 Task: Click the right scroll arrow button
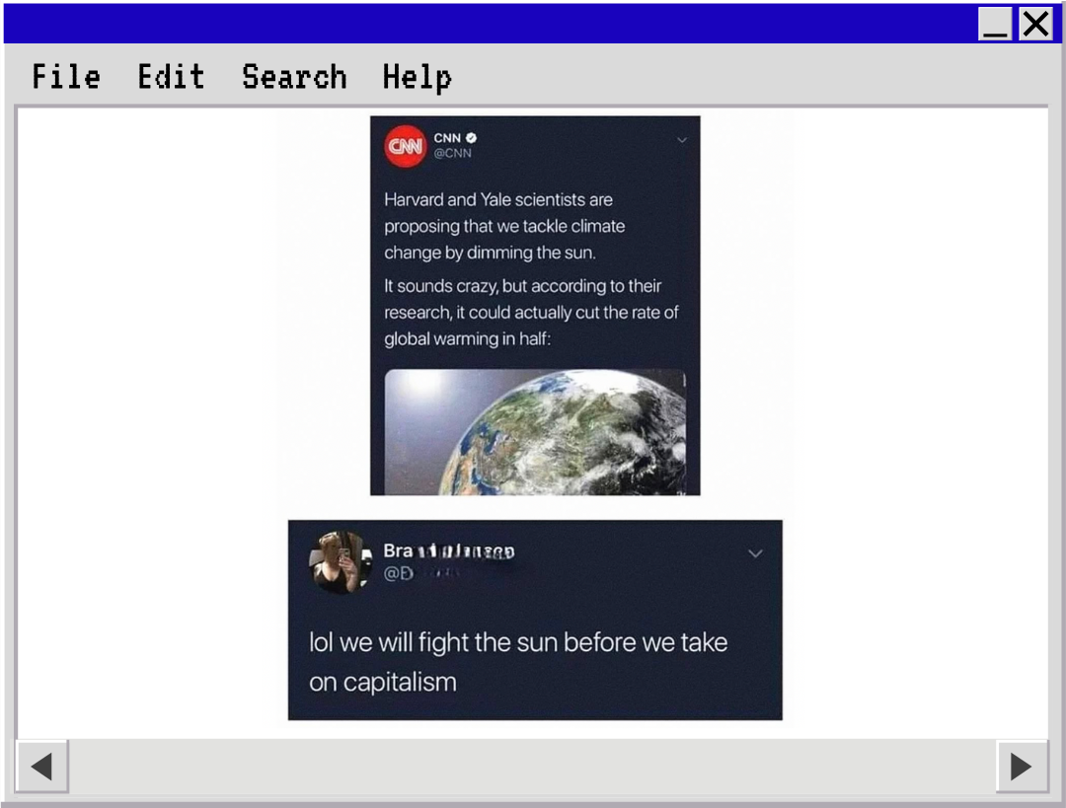(1022, 766)
